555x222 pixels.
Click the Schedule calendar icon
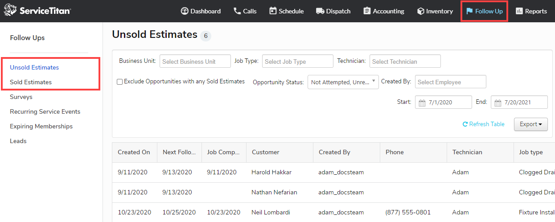(x=273, y=11)
